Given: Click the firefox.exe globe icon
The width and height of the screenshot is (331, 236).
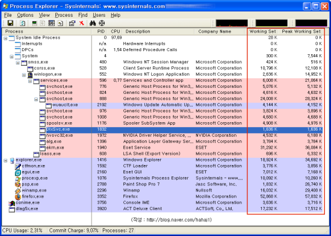Looking at the screenshot, I should click(18, 197).
